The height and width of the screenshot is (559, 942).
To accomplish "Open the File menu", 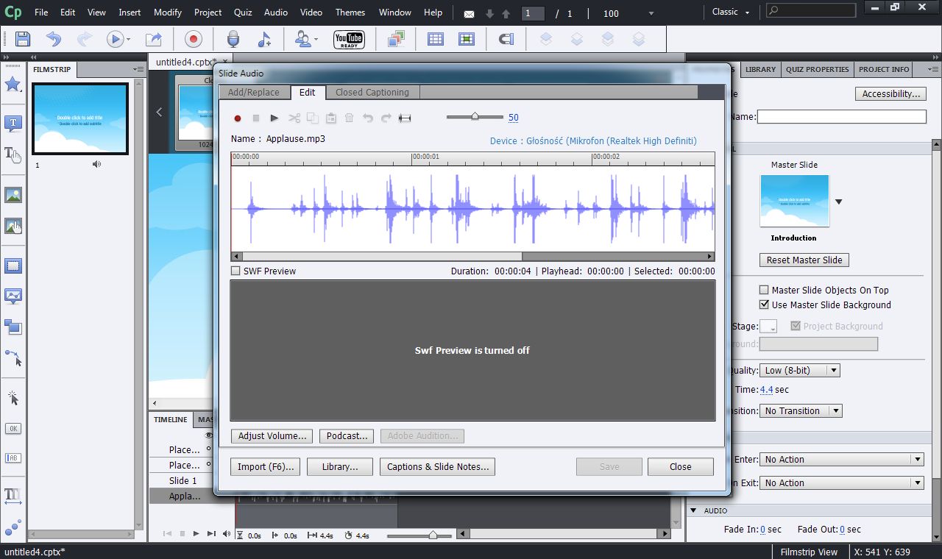I will [41, 13].
